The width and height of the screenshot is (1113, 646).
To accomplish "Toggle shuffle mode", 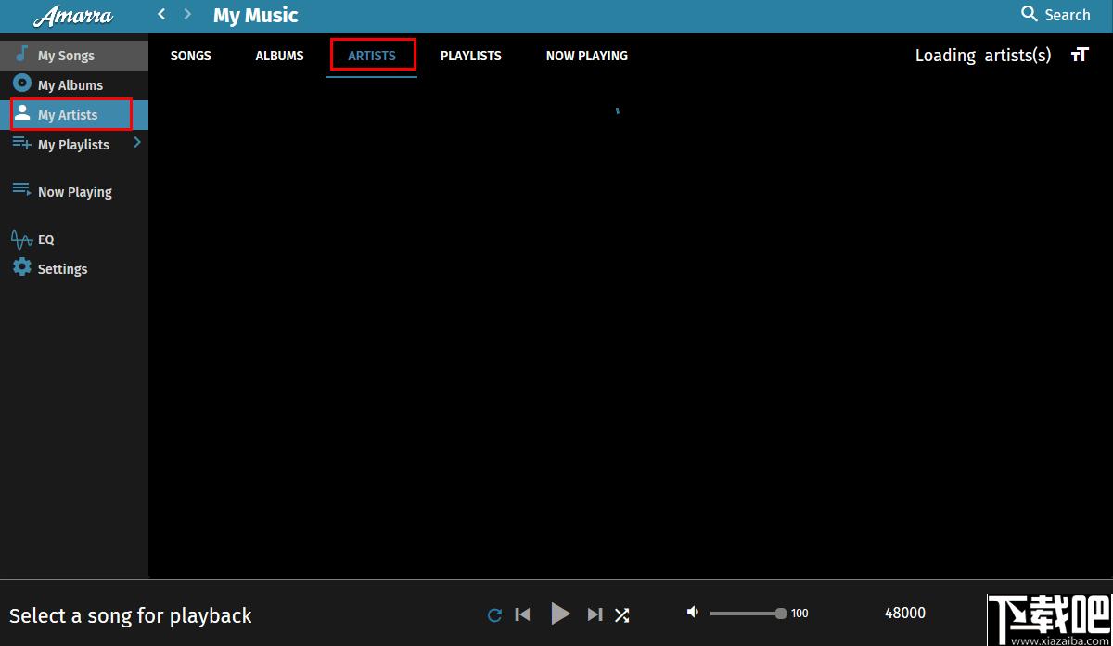I will coord(622,614).
